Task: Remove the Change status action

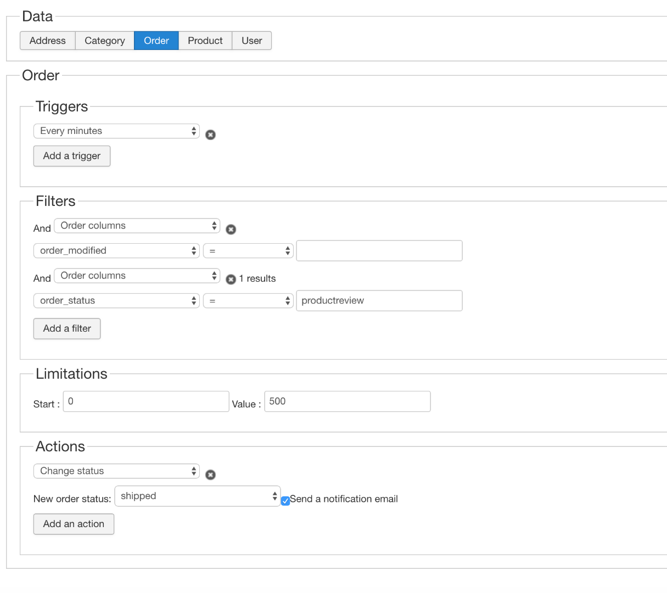Action: 210,475
